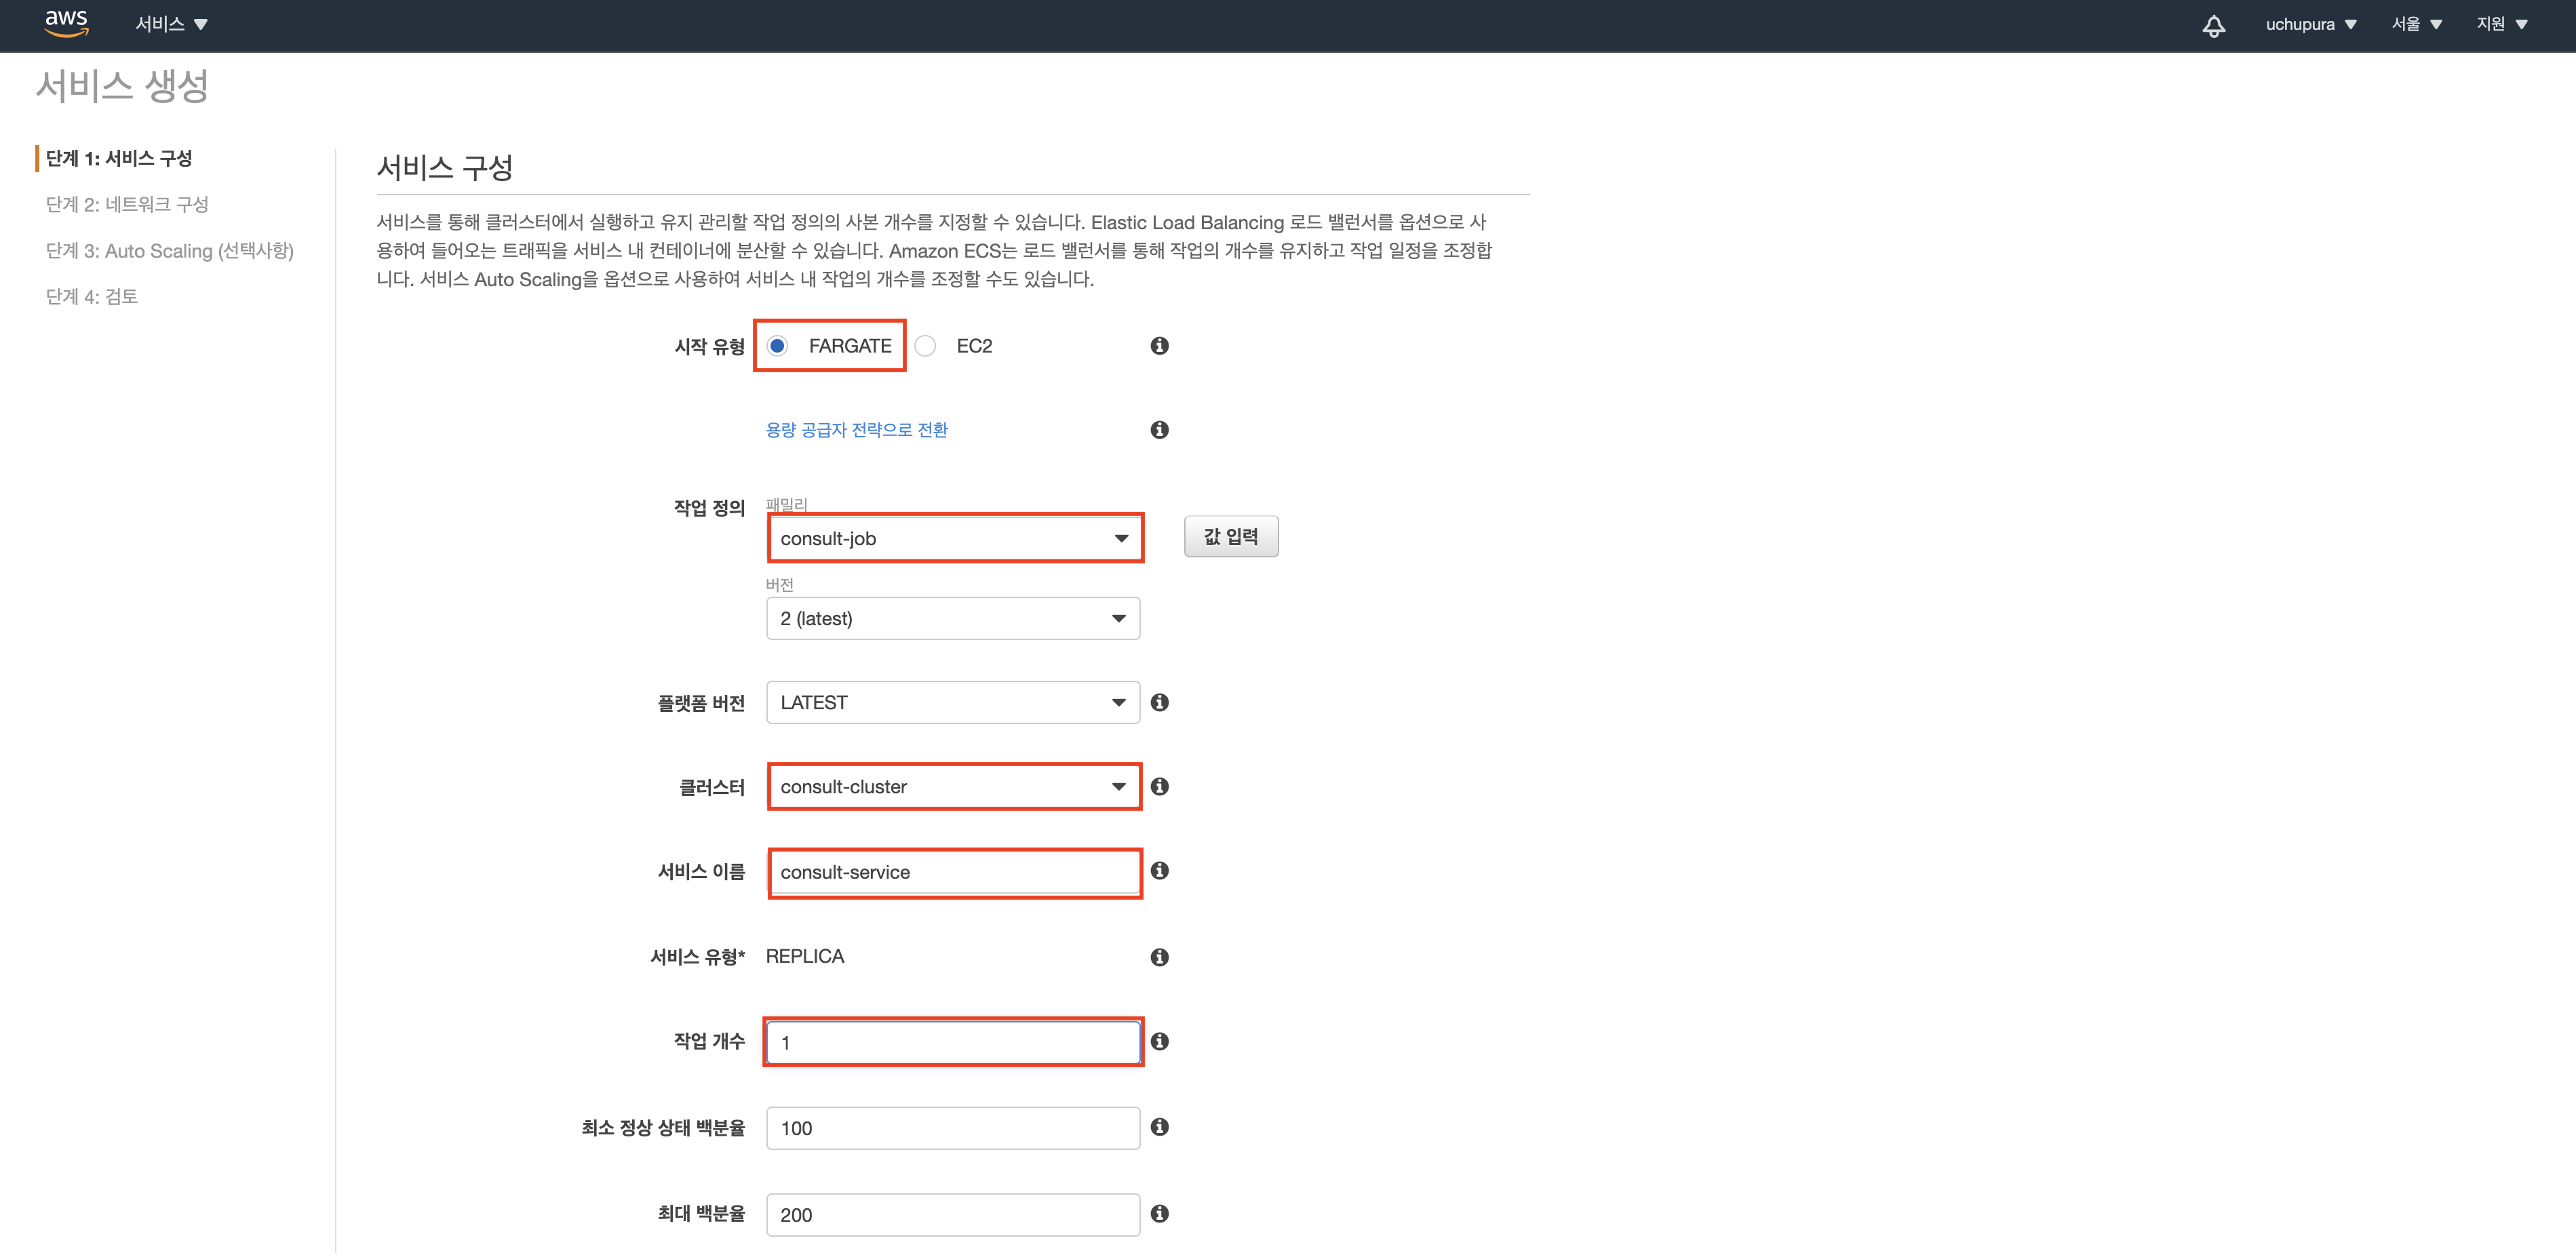Select the FARGATE launch type radio
Screen dimensions: 2576x1253
pos(777,346)
